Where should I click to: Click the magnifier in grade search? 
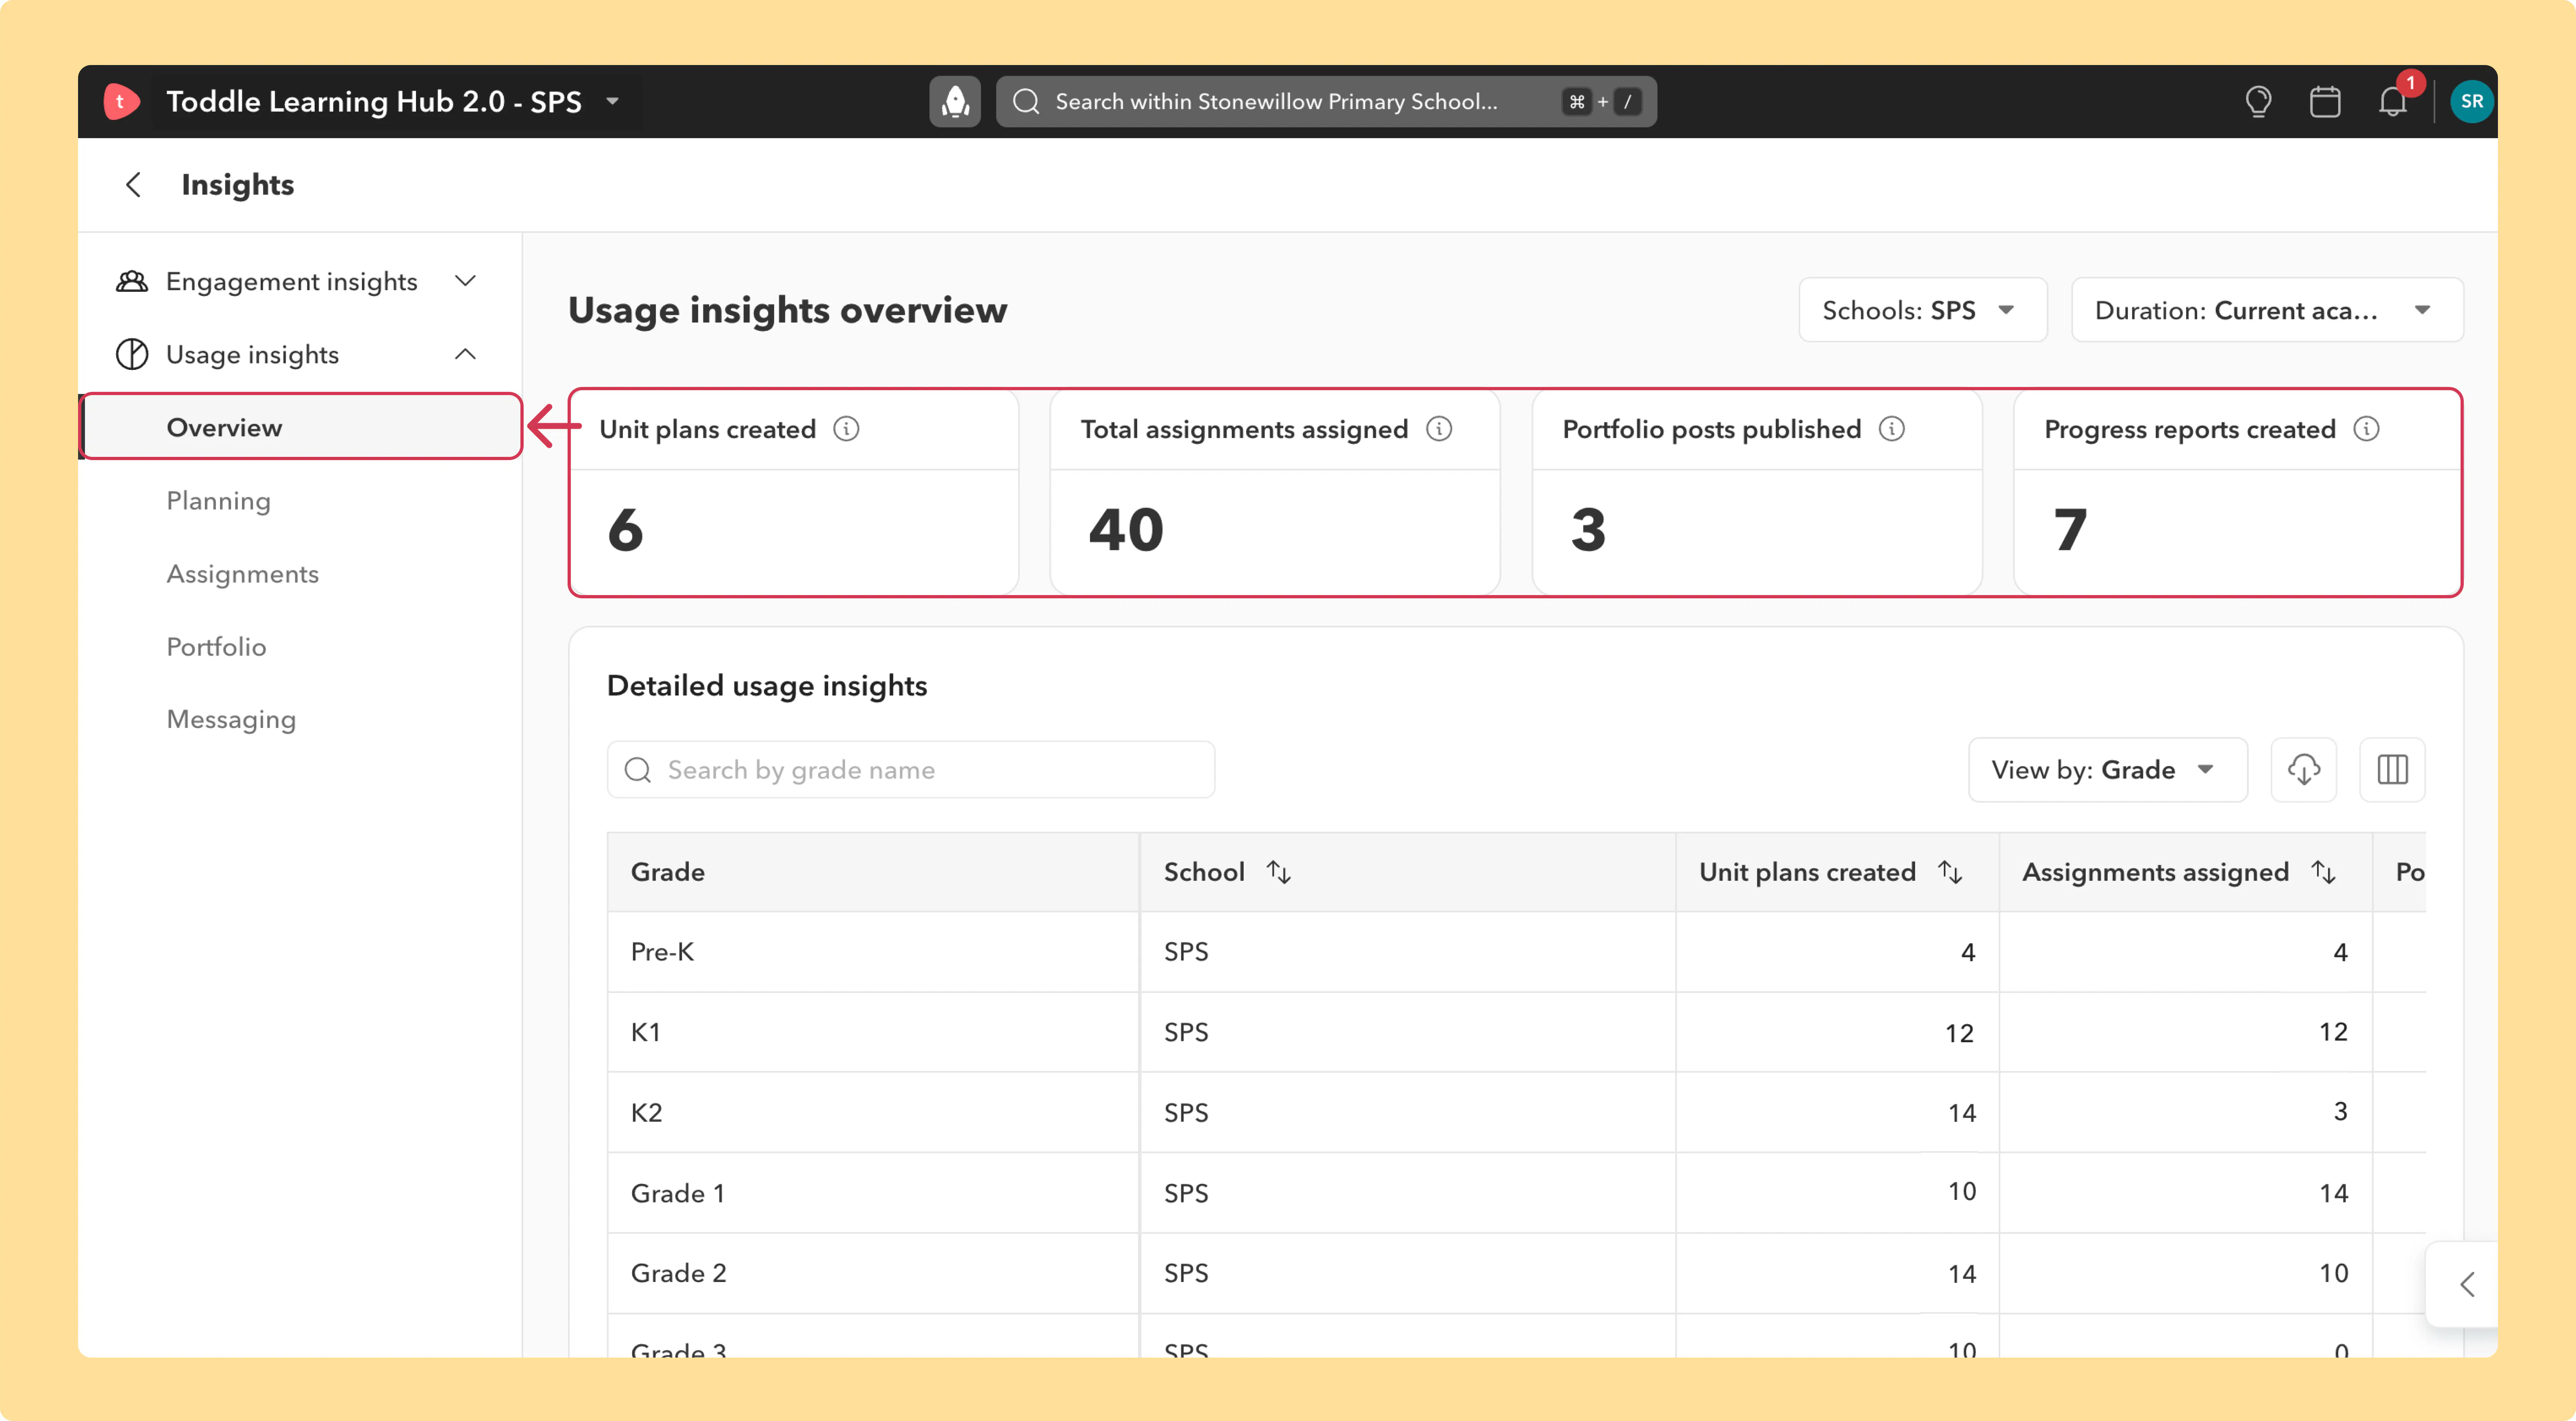click(x=638, y=770)
